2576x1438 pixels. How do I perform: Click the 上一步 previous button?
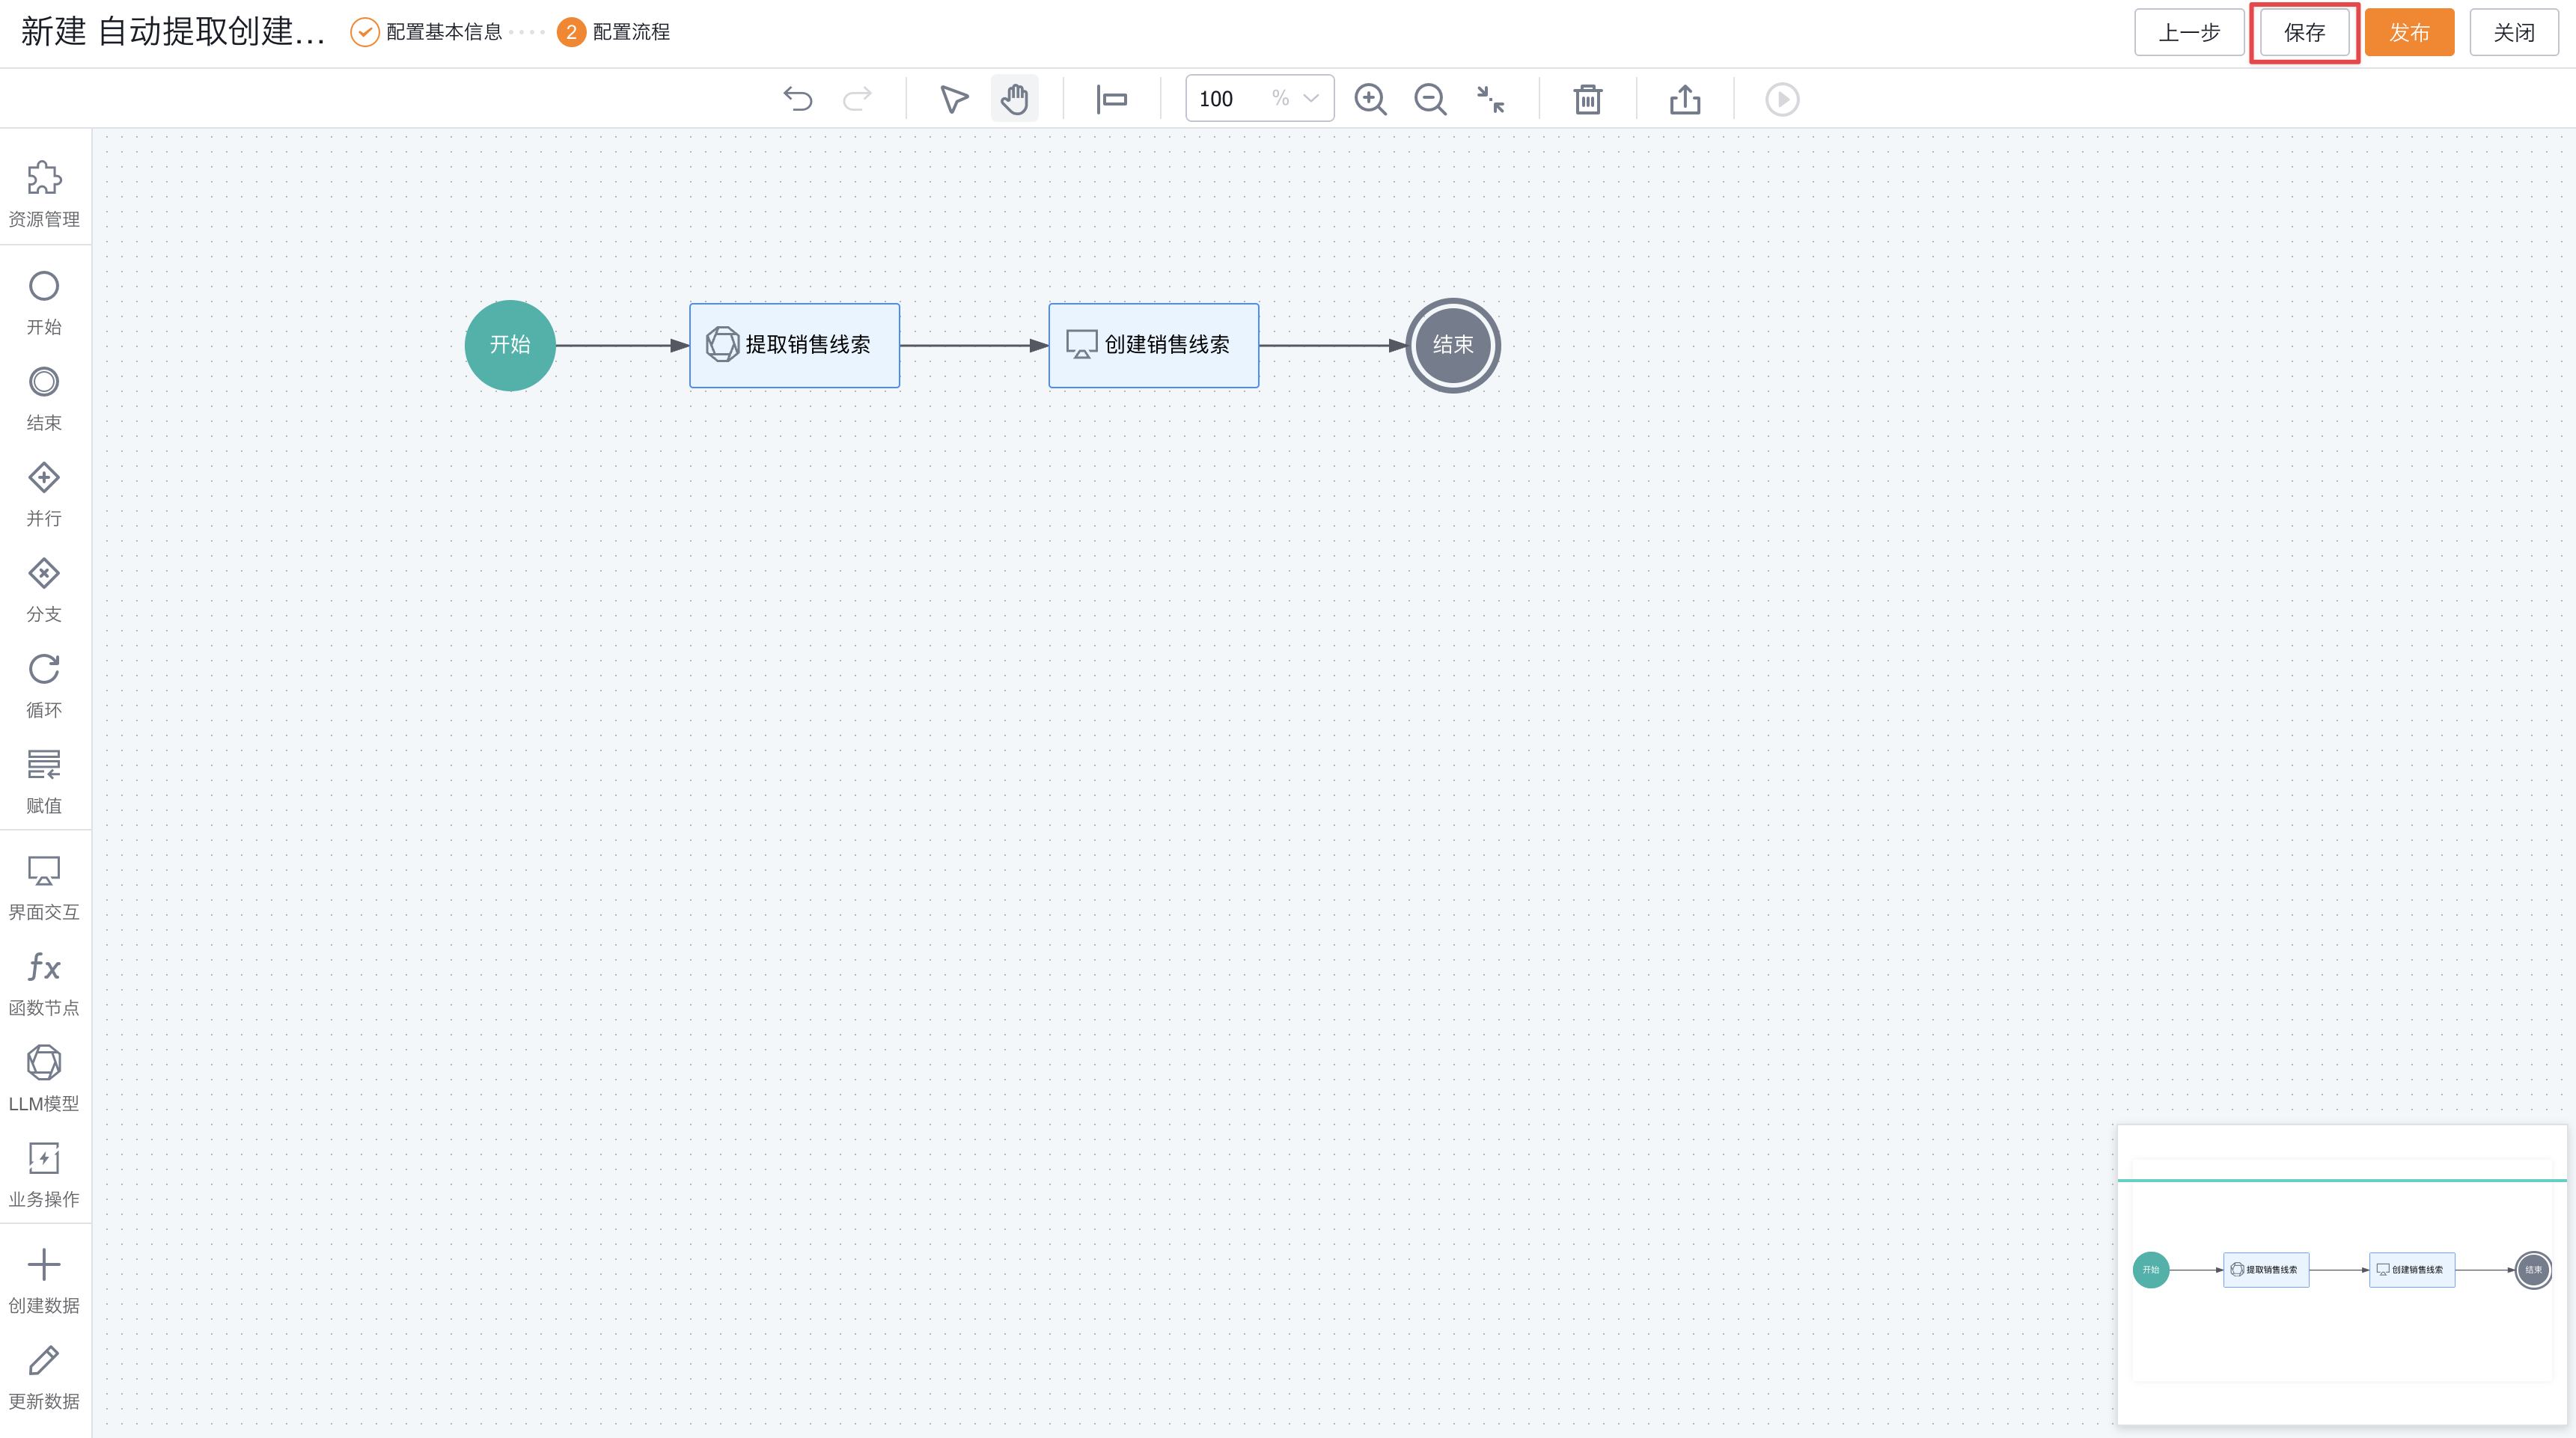pyautogui.click(x=2188, y=32)
